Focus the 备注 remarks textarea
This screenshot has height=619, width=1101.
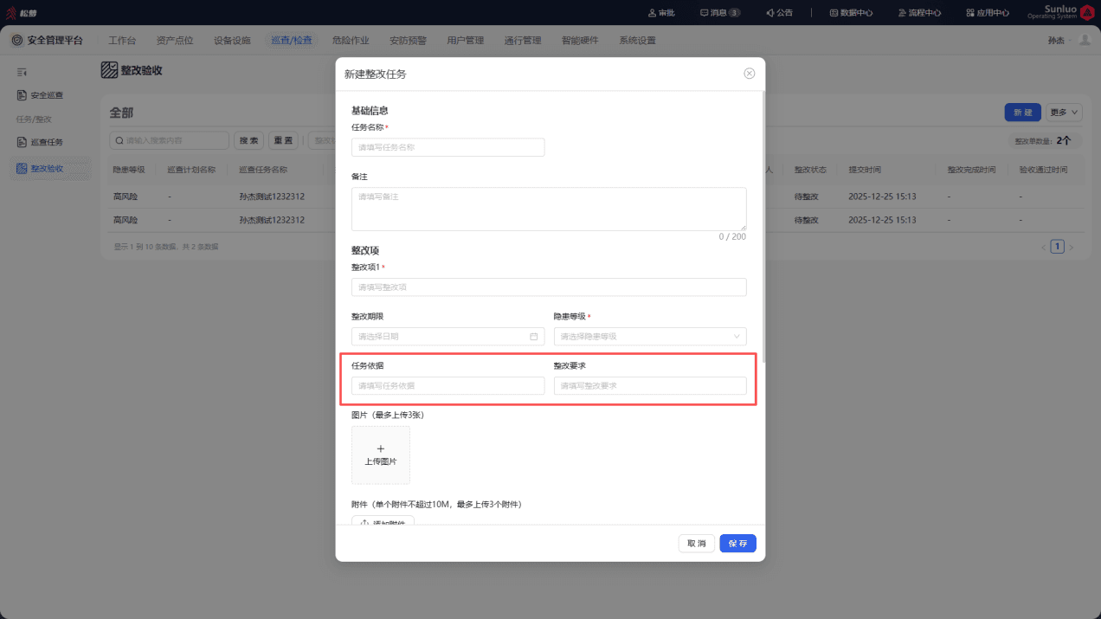549,209
